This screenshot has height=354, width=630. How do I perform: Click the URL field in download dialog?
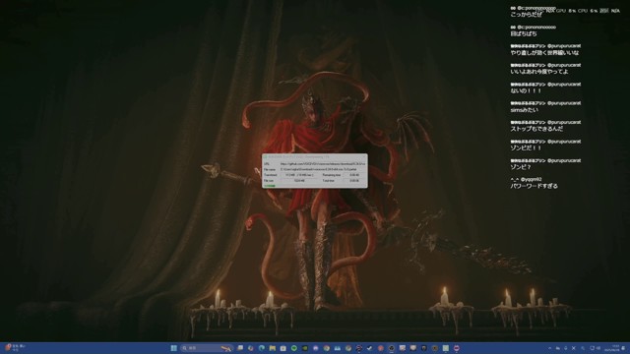[x=323, y=164]
